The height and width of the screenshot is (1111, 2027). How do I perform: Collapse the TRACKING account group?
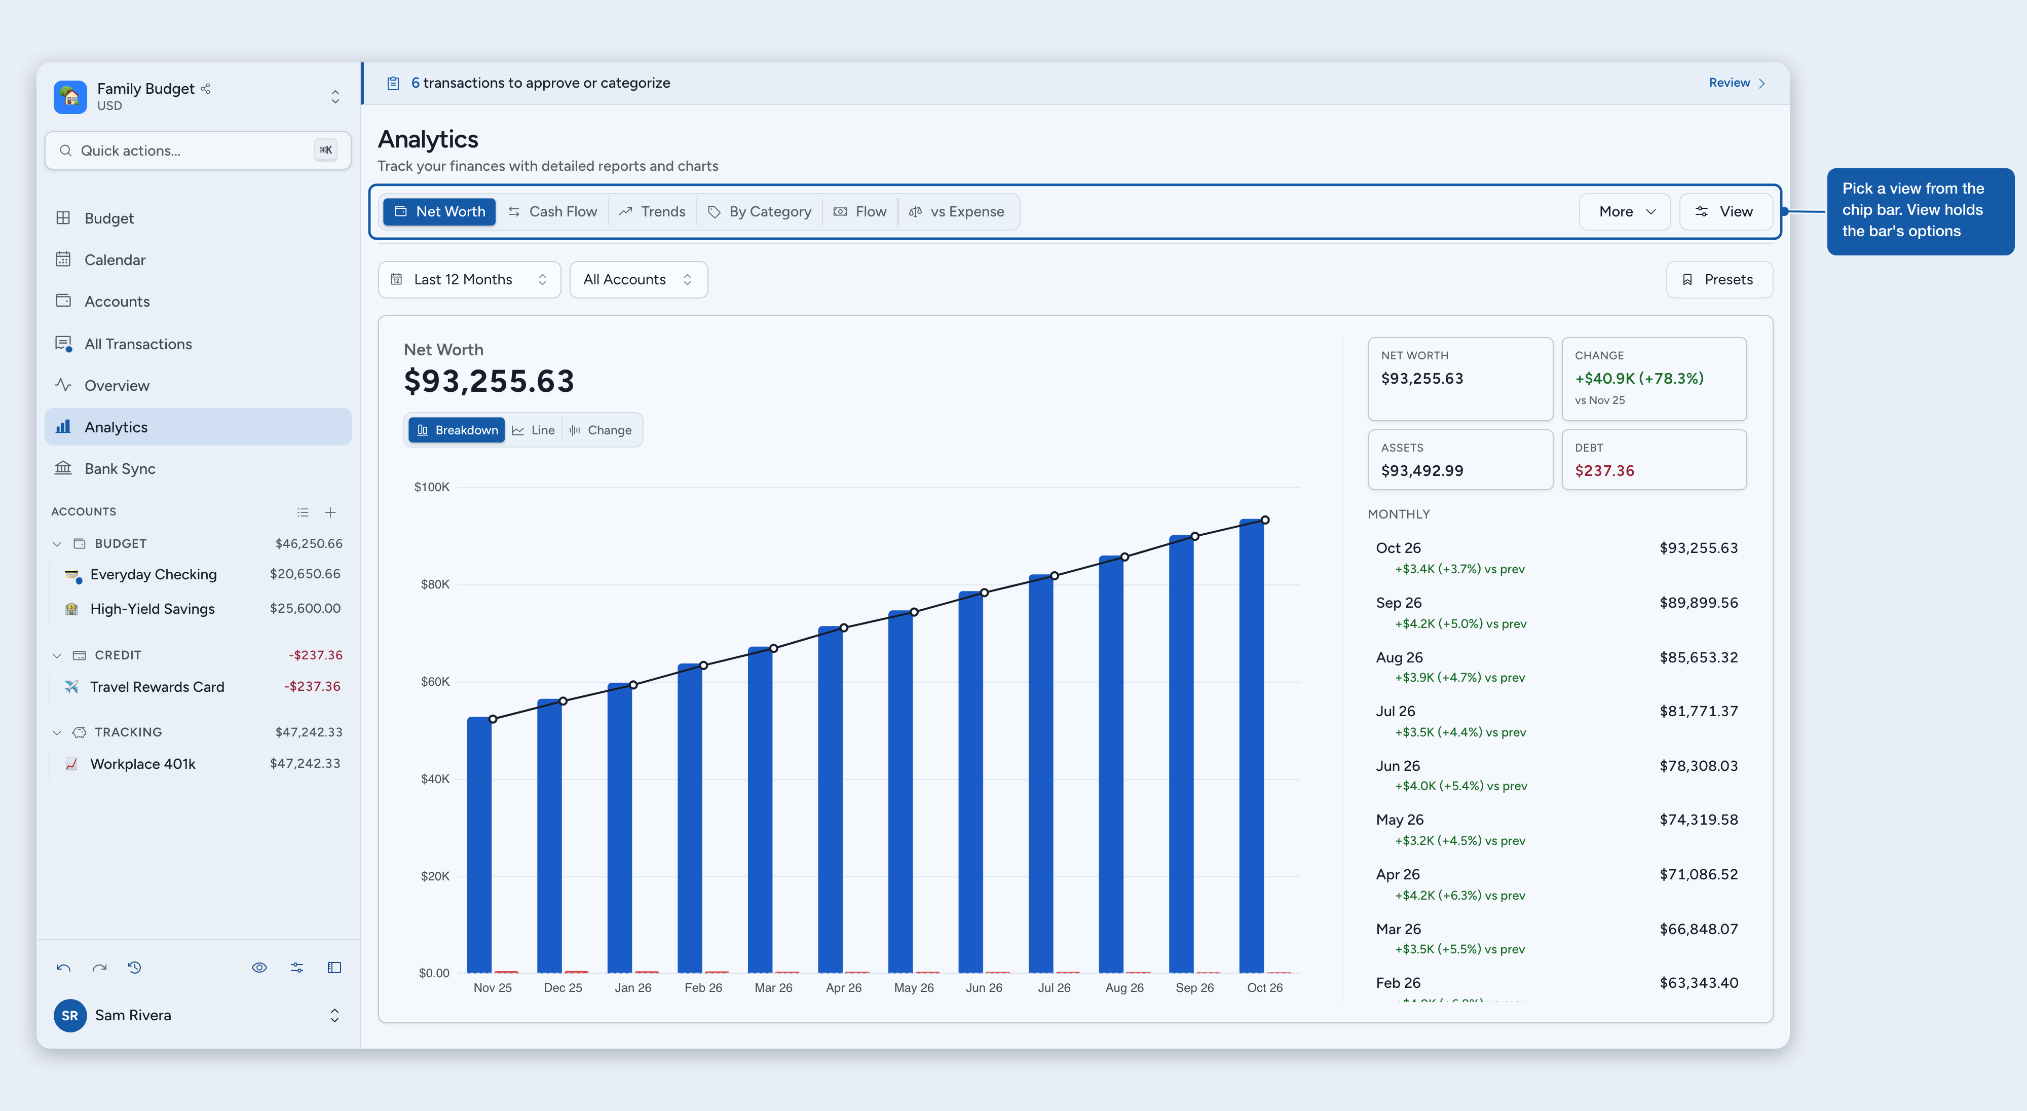point(57,732)
